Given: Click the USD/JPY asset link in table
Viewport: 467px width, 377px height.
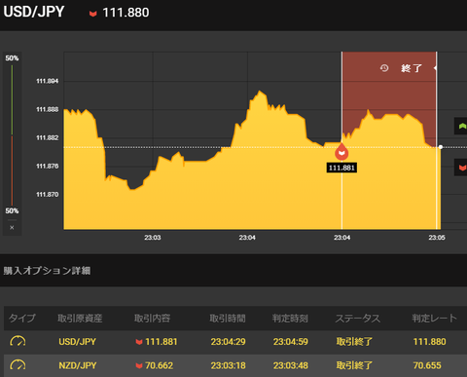Looking at the screenshot, I should (78, 342).
